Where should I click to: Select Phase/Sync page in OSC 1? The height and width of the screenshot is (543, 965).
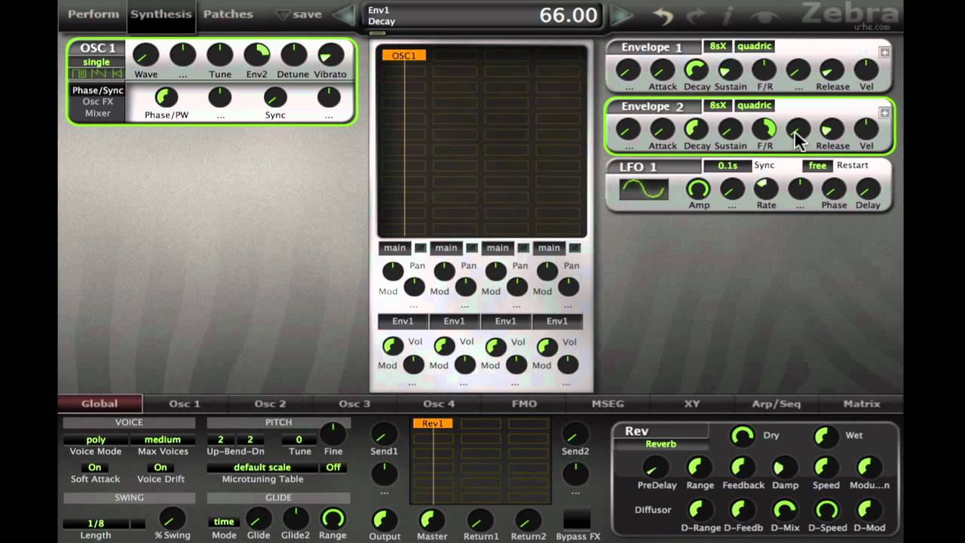[x=97, y=90]
